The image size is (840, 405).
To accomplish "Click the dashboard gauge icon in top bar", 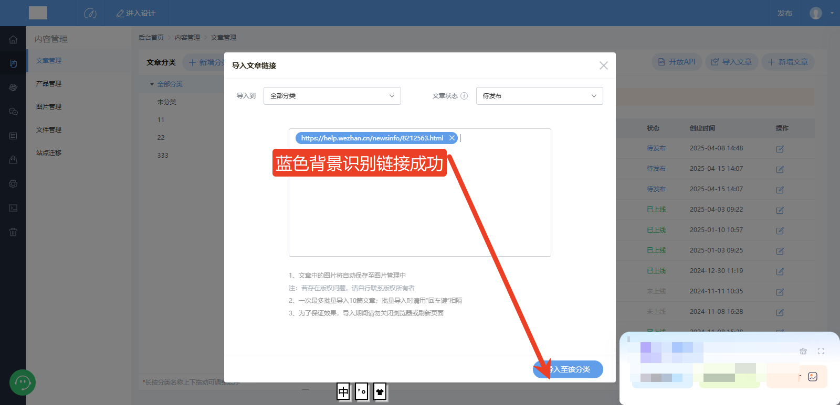I will 90,13.
